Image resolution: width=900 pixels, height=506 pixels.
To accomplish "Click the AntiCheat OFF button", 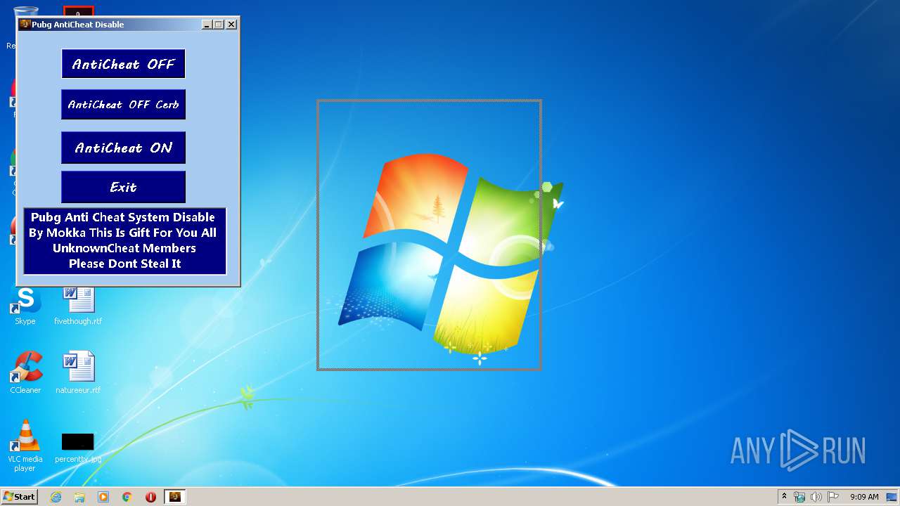I will pos(123,64).
